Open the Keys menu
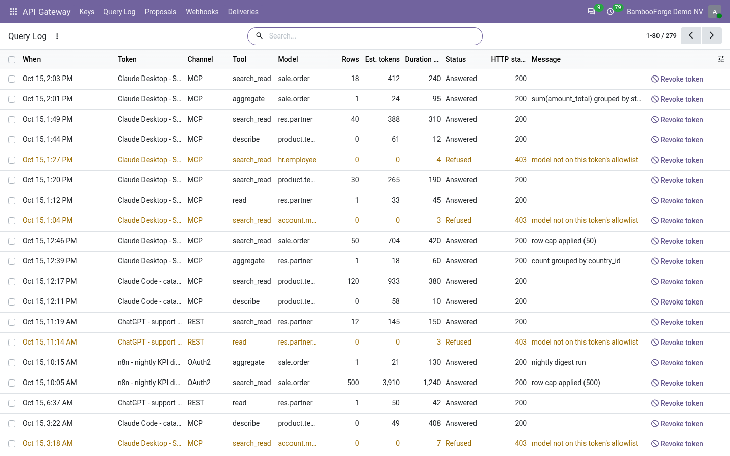The image size is (730, 456). [x=87, y=12]
